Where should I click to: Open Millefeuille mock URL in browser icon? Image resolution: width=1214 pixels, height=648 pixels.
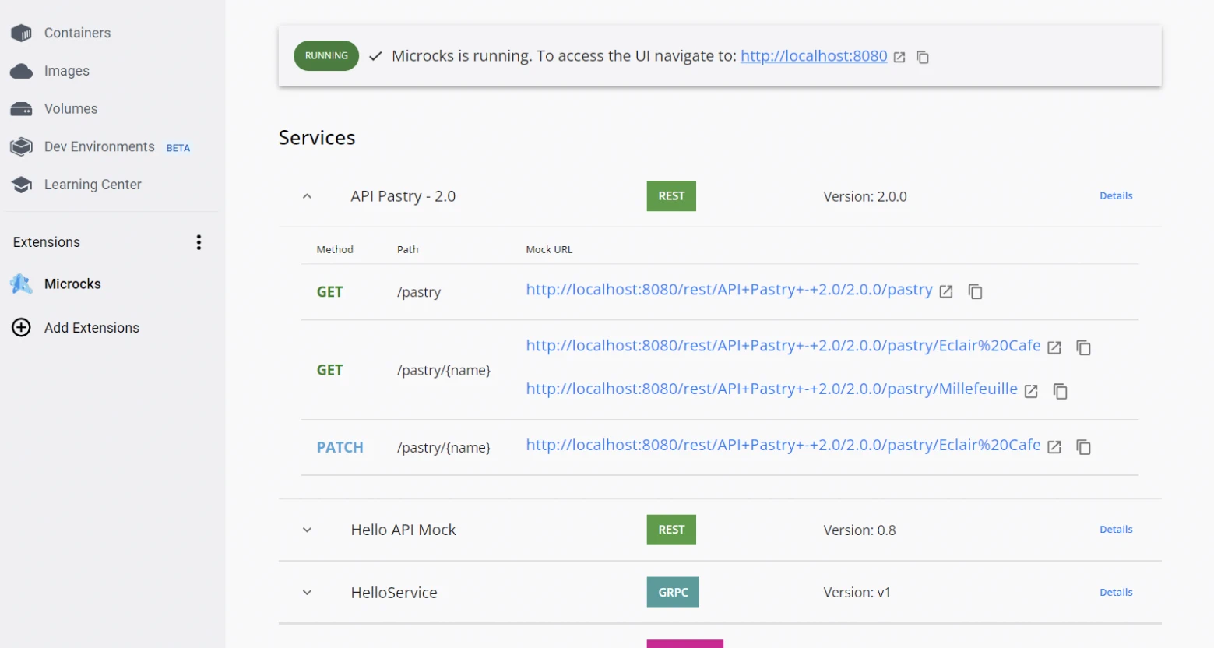coord(1031,391)
